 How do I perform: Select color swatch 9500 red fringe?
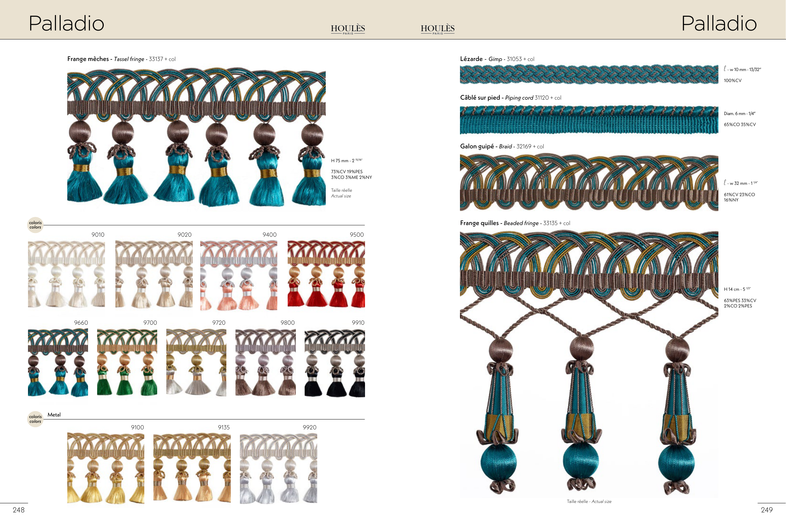[326, 274]
